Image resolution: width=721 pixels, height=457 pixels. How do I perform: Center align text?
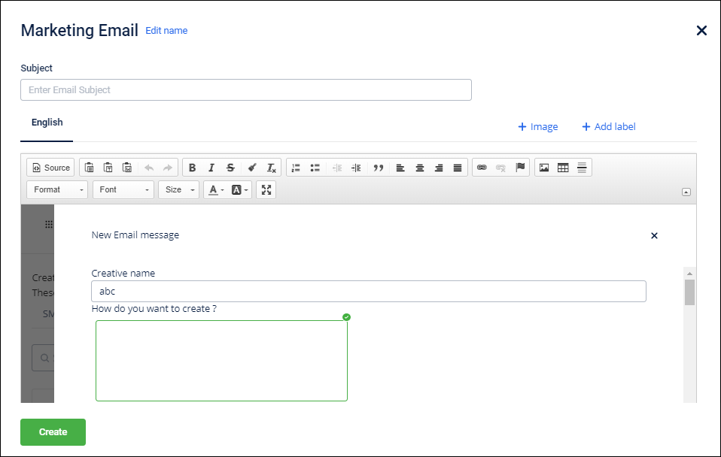tap(420, 168)
